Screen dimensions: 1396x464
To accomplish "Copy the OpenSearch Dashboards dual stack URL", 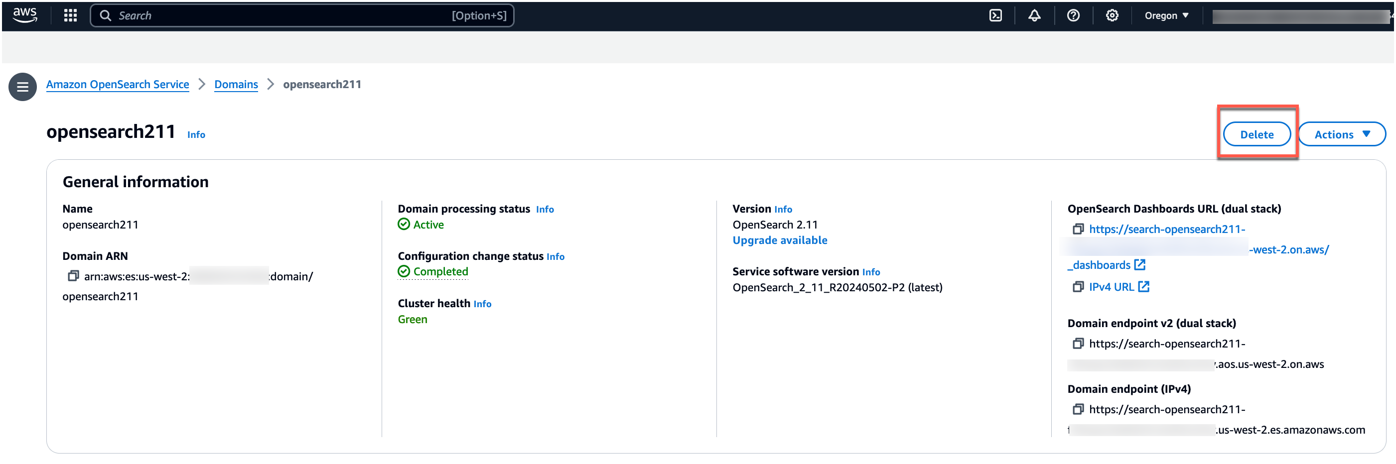I will [1078, 229].
